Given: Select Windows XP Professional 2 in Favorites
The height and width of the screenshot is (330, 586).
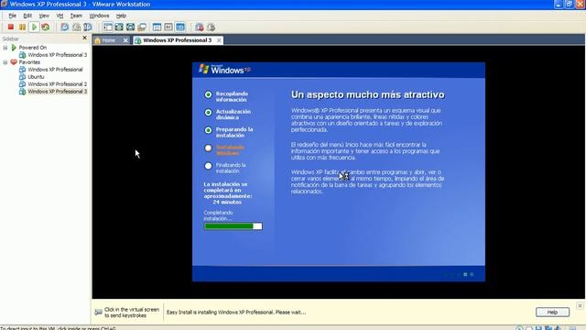Looking at the screenshot, I should click(x=57, y=83).
